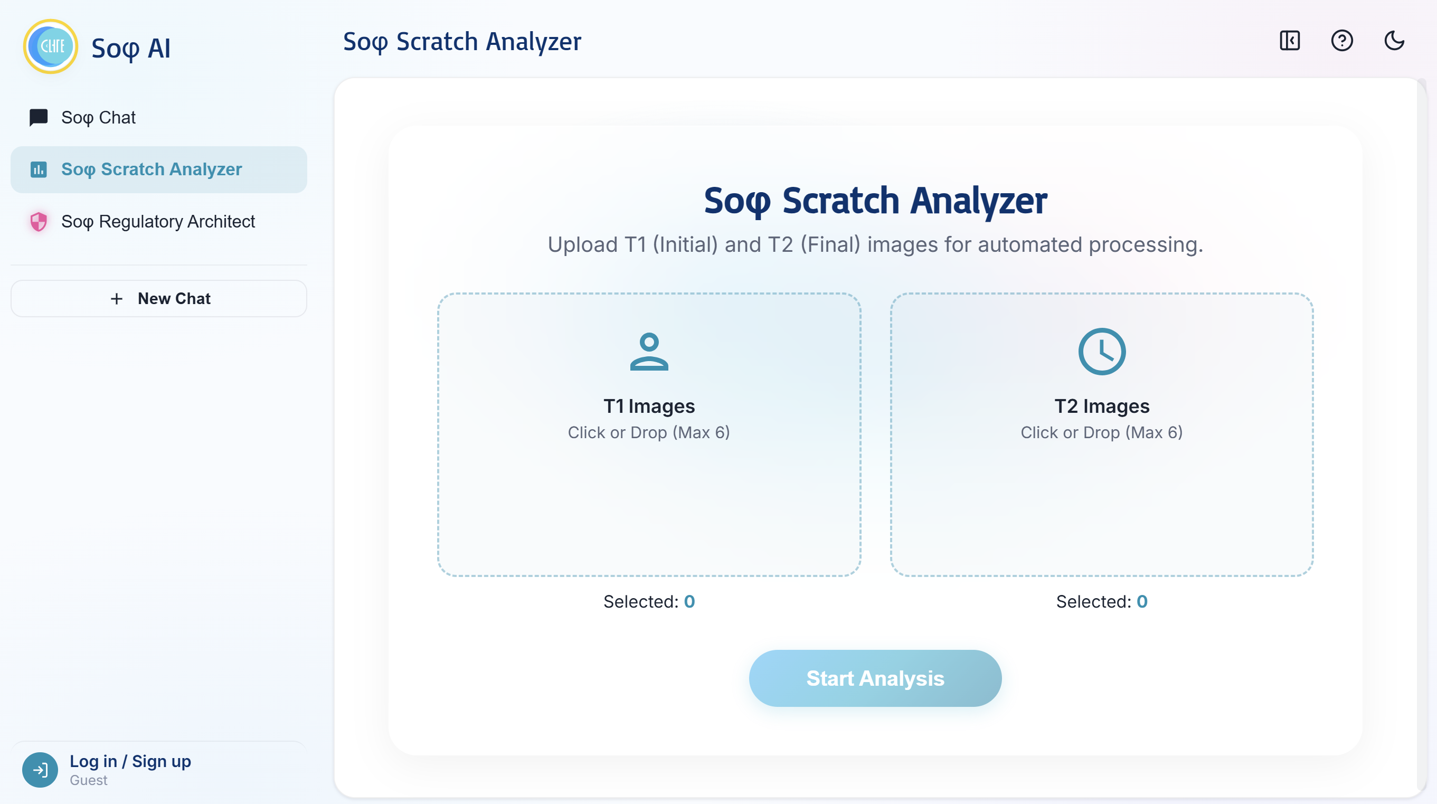Click the pink shield Regulatory Architect icon
The image size is (1437, 804).
[39, 222]
